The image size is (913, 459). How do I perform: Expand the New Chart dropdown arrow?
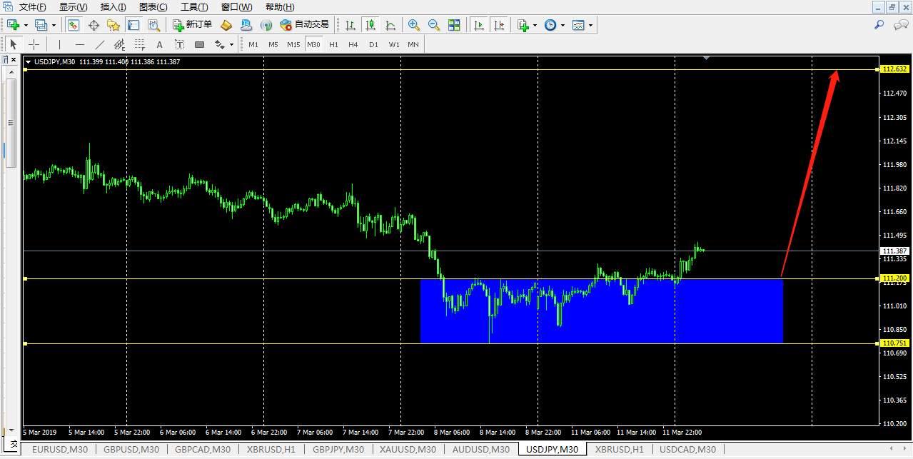(26, 25)
